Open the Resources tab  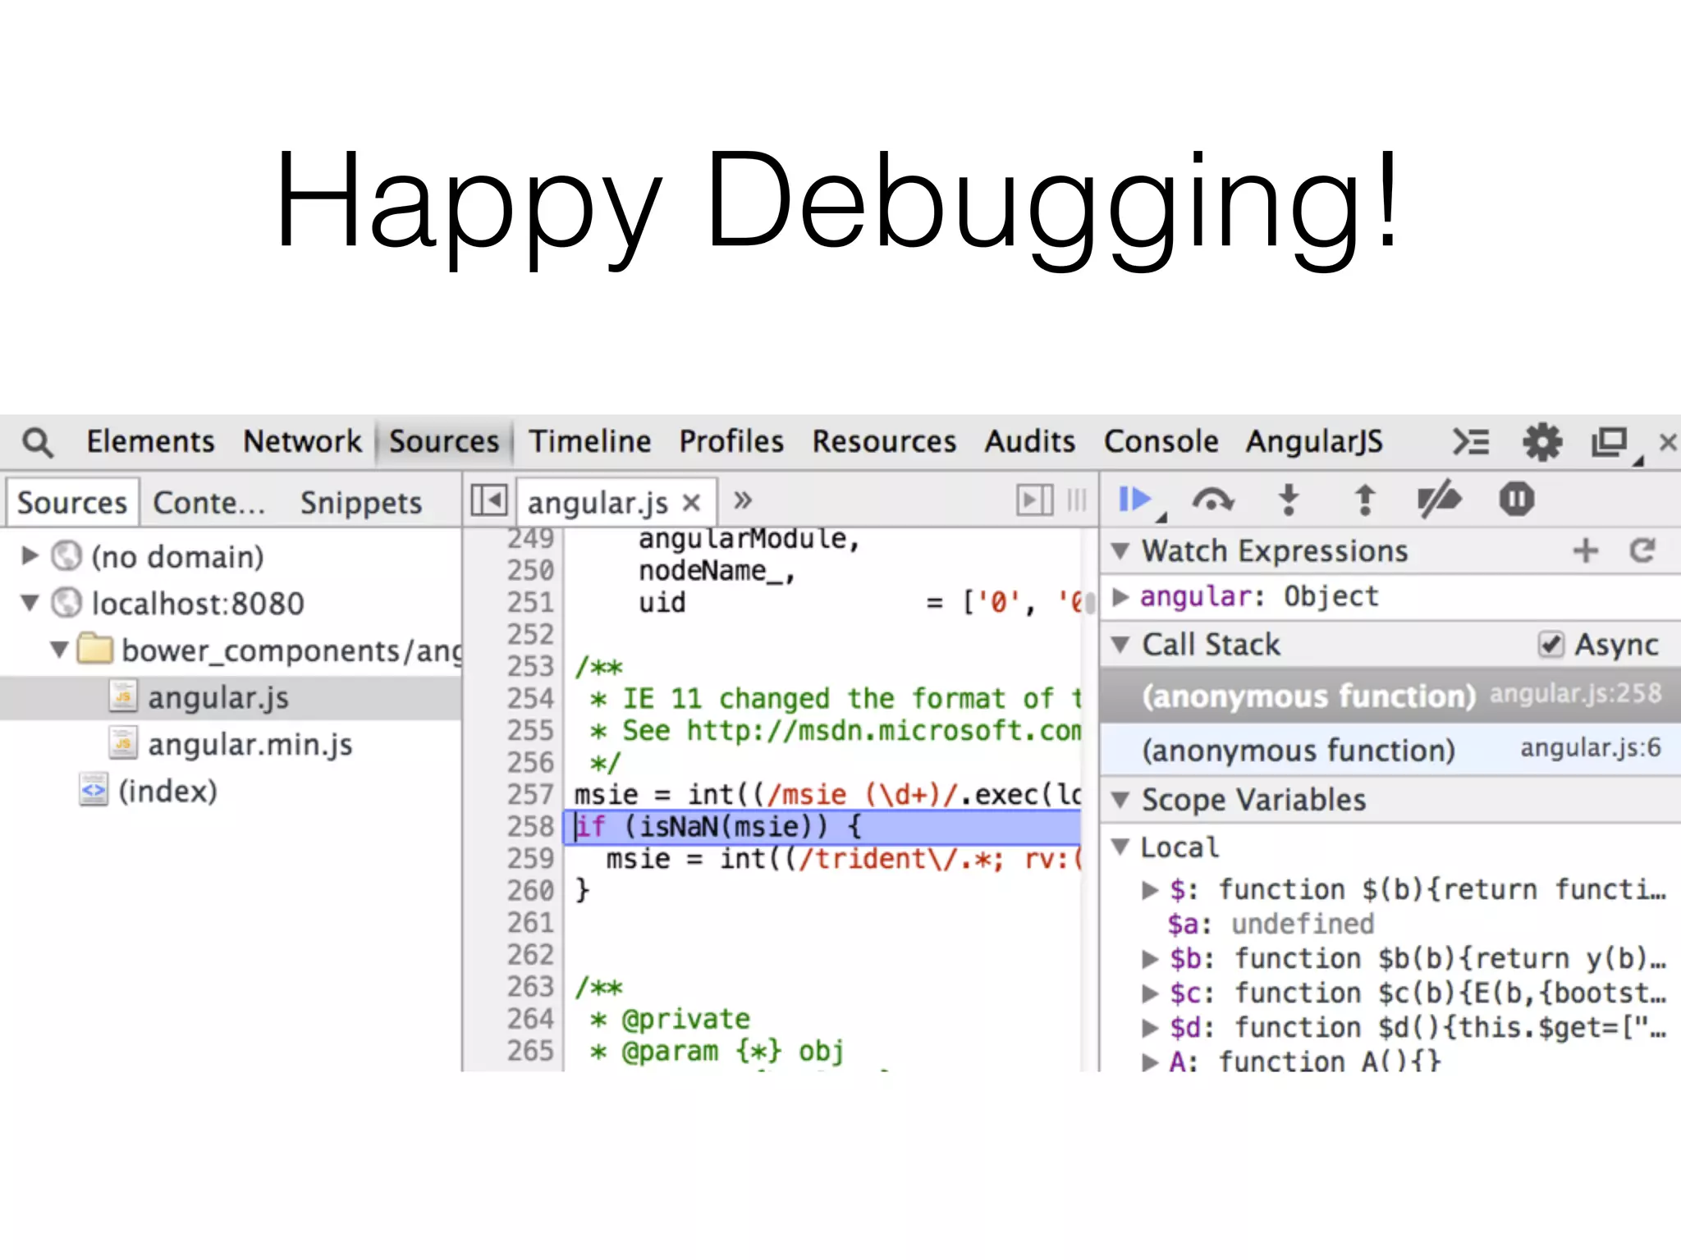pos(884,441)
